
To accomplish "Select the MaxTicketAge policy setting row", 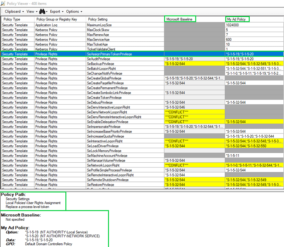I will 97,45.
